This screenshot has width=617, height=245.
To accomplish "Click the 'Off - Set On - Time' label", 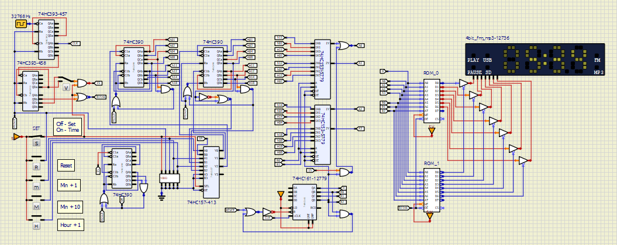I will [x=68, y=127].
